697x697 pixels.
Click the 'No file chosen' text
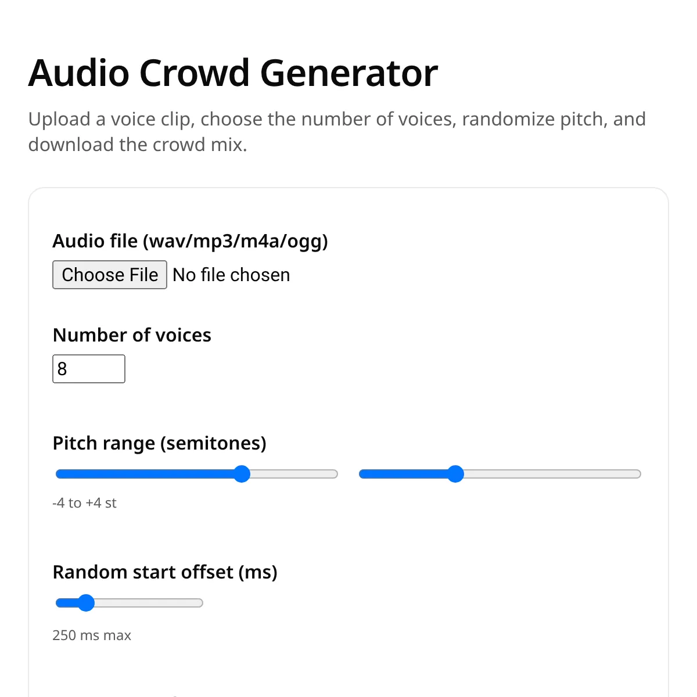231,275
